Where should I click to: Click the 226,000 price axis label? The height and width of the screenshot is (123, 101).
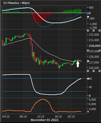(x=94, y=68)
